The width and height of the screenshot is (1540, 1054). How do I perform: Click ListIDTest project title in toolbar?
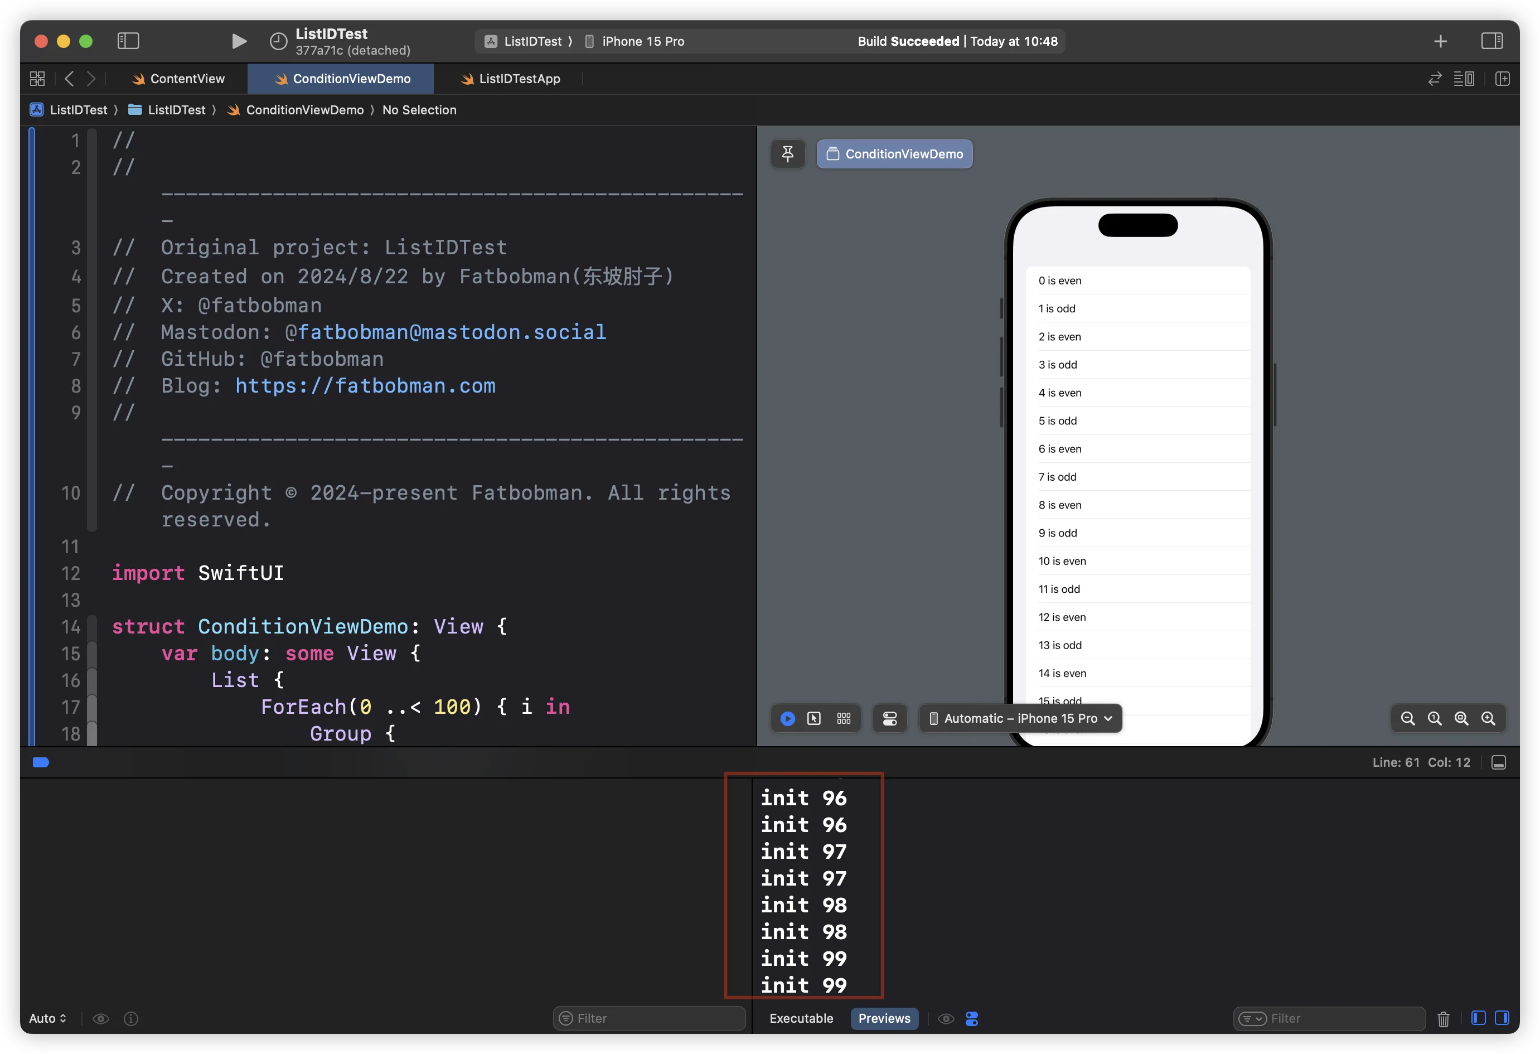pos(331,34)
